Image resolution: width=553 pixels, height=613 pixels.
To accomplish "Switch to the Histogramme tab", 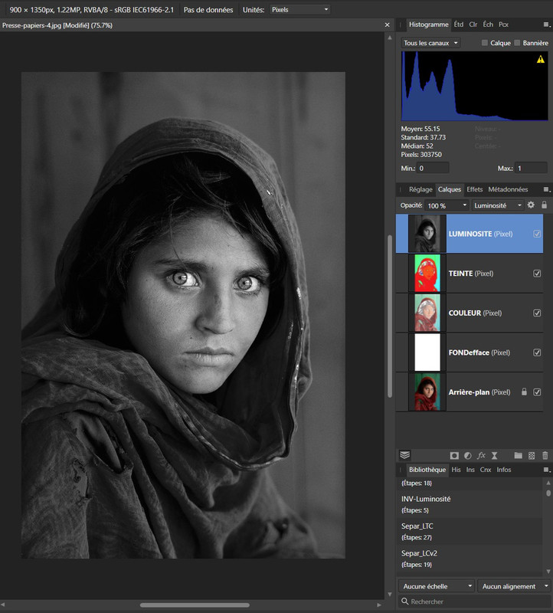I will click(428, 25).
